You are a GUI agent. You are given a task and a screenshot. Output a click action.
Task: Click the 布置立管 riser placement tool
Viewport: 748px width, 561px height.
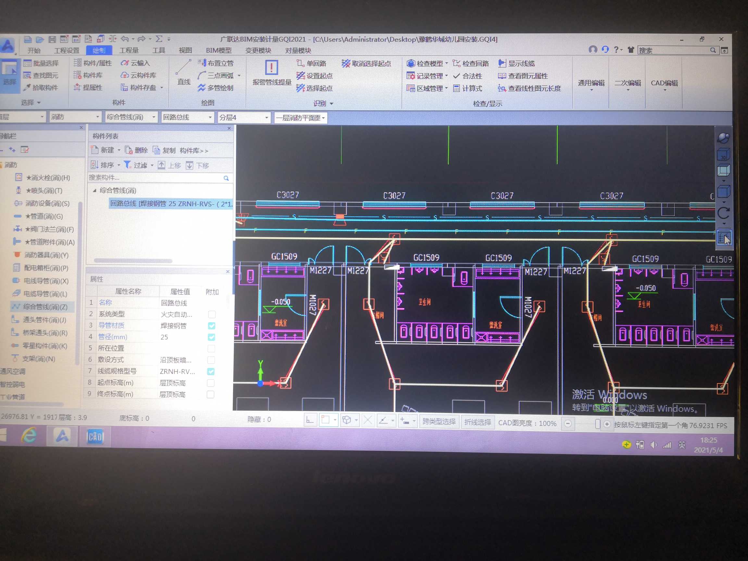pyautogui.click(x=215, y=63)
